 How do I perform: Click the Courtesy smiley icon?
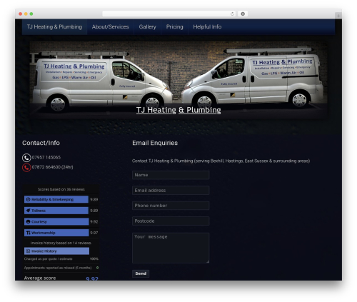pyautogui.click(x=28, y=221)
